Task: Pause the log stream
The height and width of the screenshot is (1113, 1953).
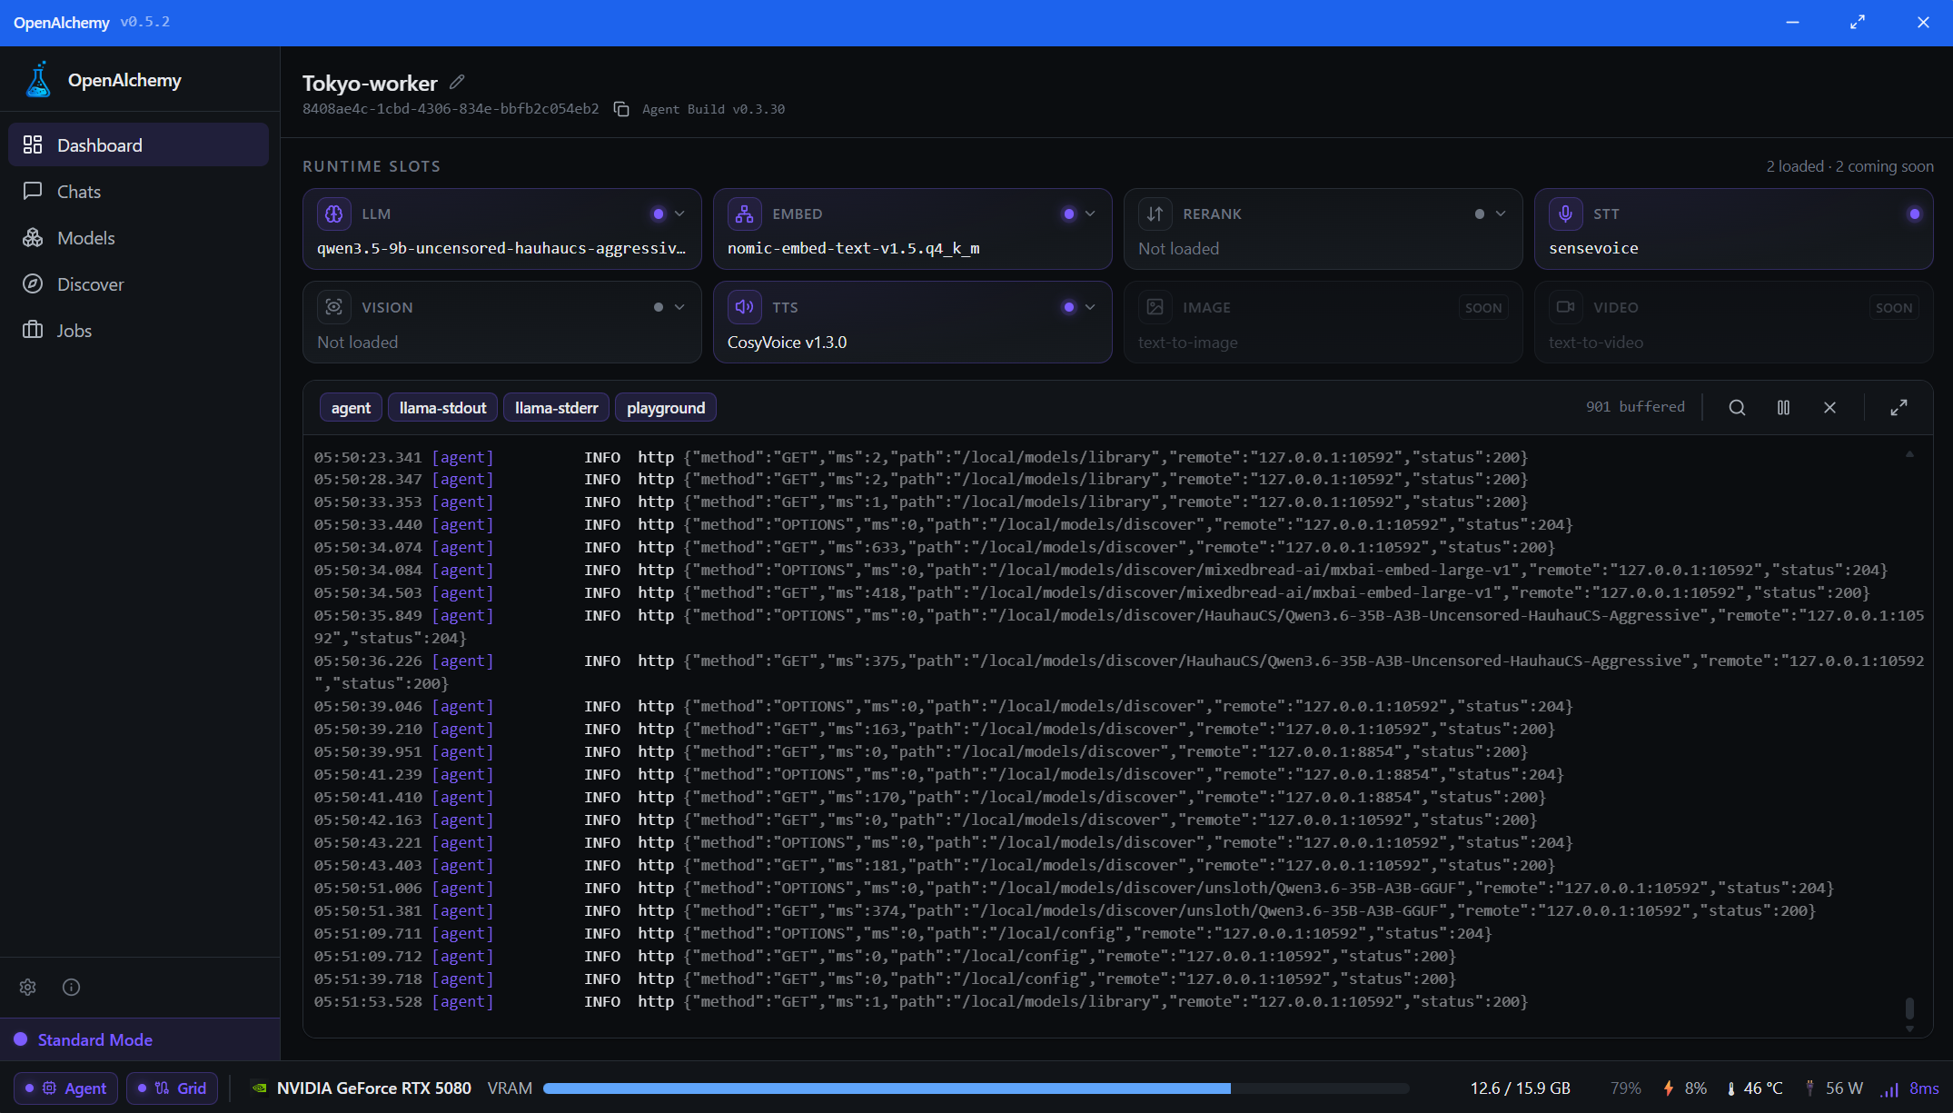Action: 1783,408
